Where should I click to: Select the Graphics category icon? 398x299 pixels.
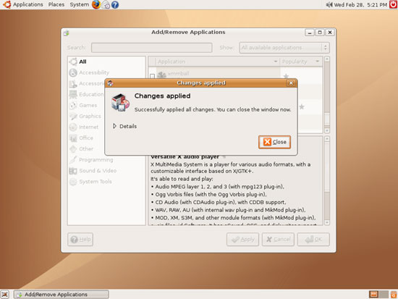(x=73, y=117)
